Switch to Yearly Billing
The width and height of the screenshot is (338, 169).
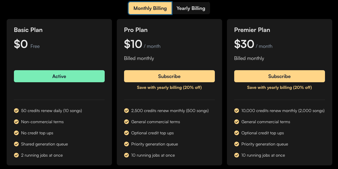coord(191,8)
